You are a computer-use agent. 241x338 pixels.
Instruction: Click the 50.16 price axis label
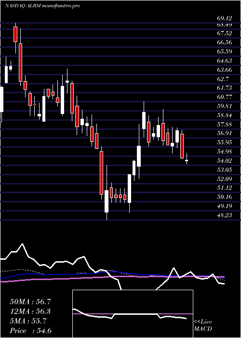point(225,197)
